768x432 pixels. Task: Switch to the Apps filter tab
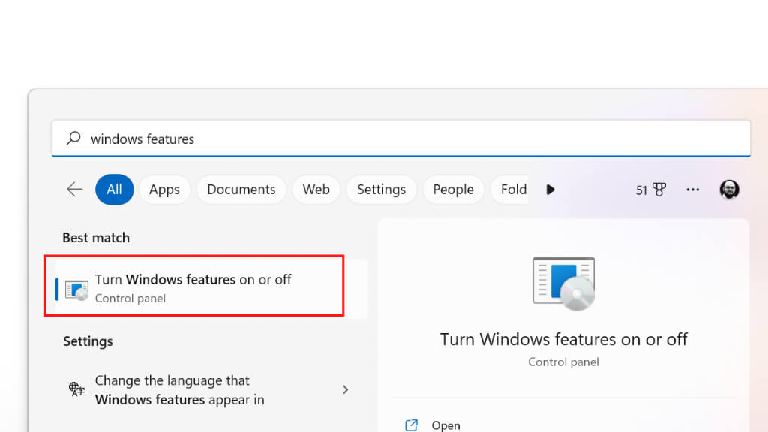(164, 190)
